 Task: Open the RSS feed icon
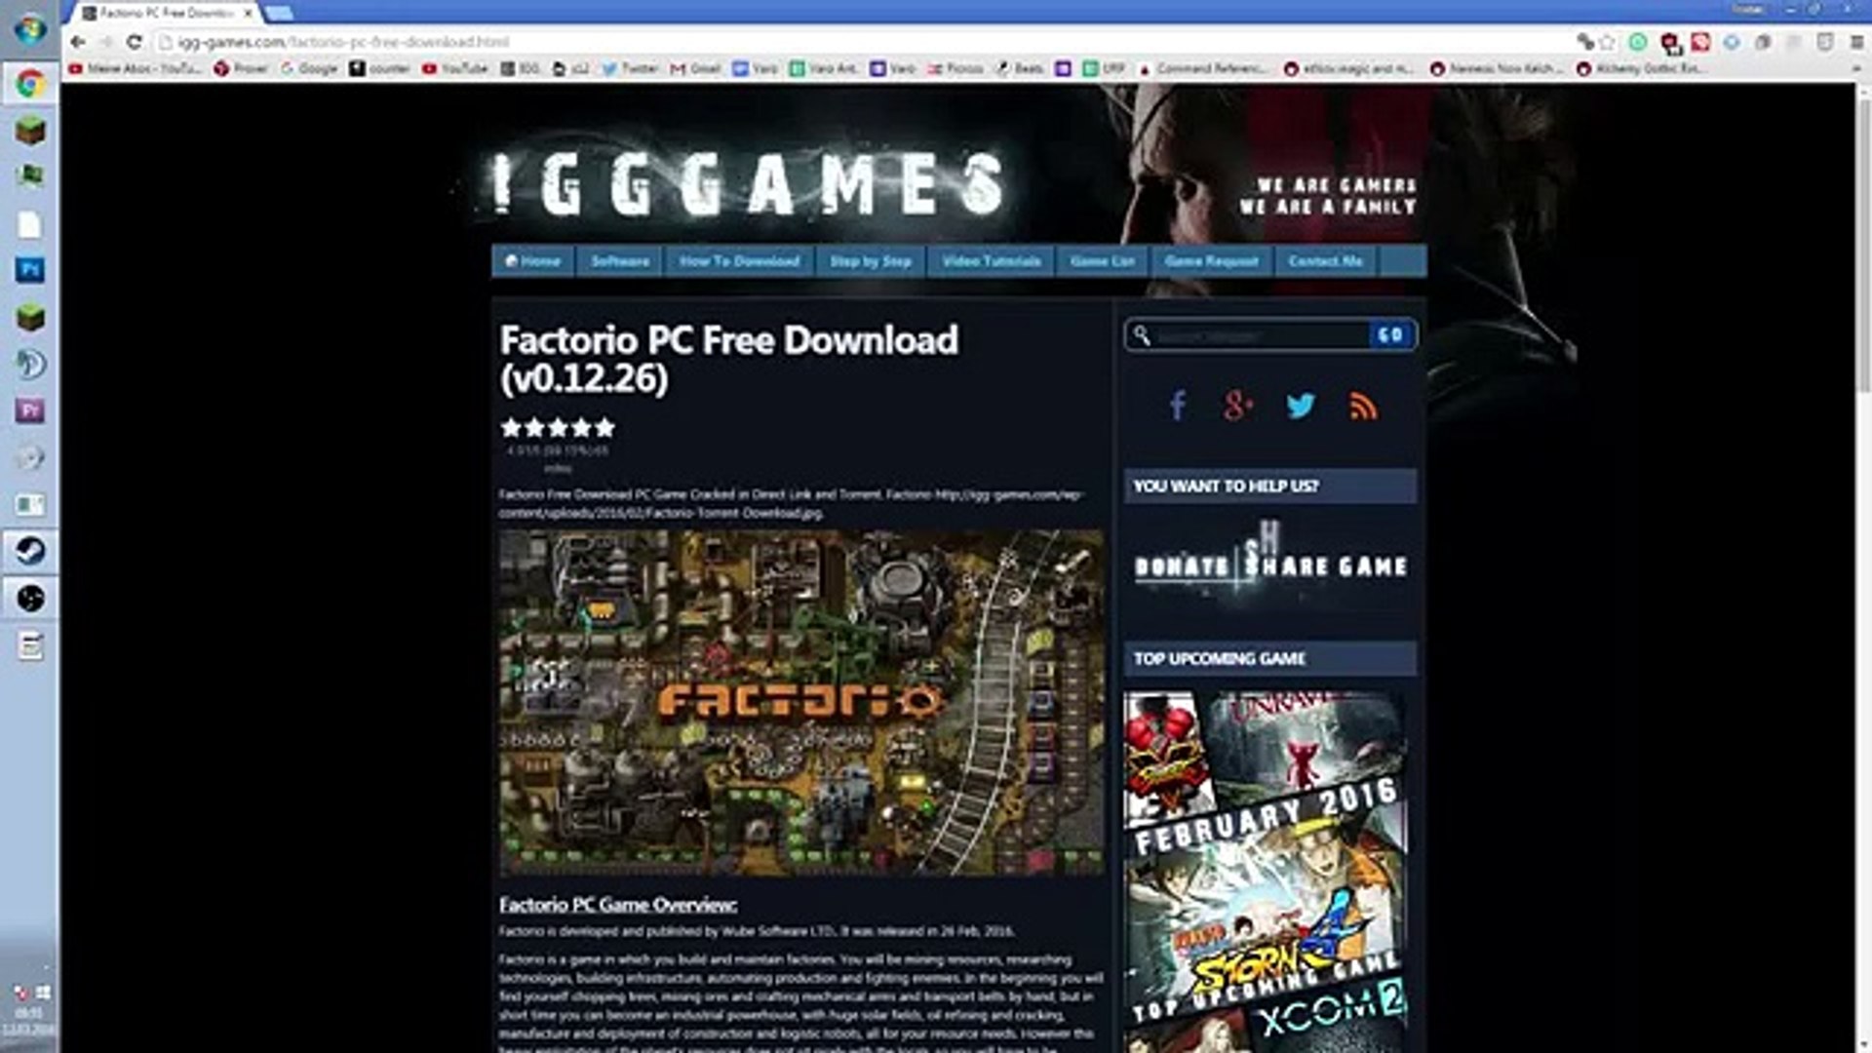tap(1363, 406)
